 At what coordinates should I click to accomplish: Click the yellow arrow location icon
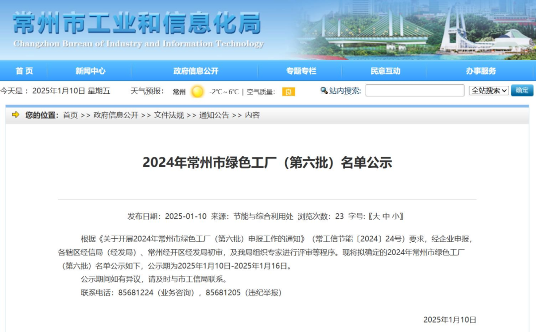(16, 115)
